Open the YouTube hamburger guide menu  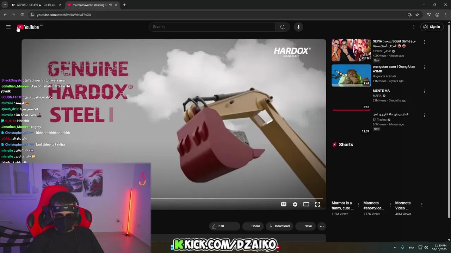pos(8,27)
